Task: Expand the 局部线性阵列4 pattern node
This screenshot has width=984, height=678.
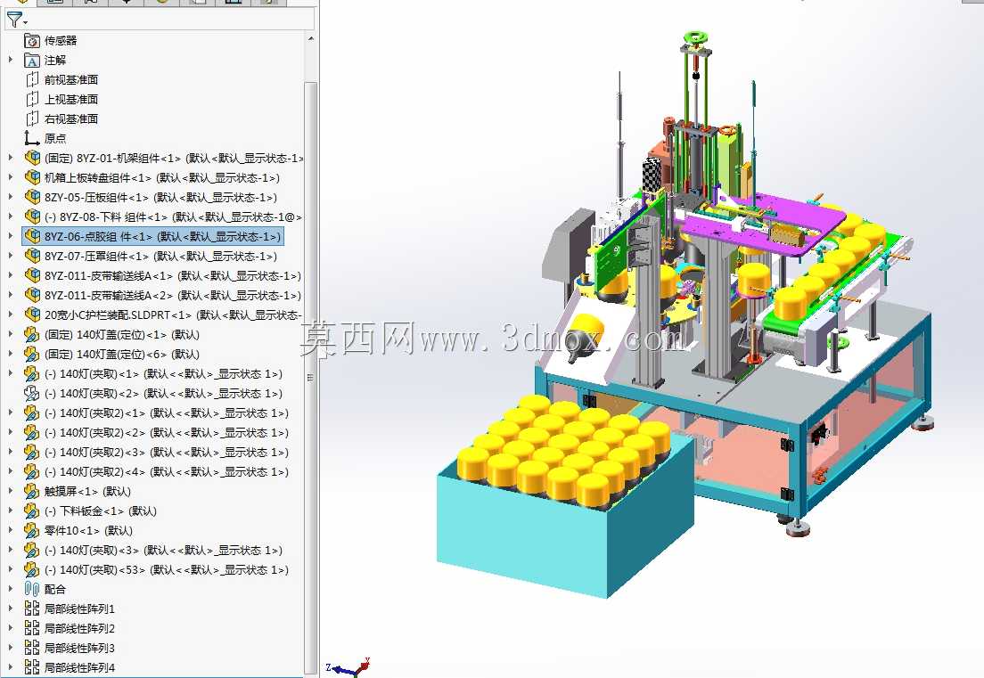Action: (x=10, y=667)
